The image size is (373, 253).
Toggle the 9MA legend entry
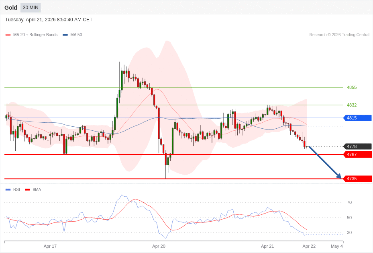pyautogui.click(x=33, y=189)
